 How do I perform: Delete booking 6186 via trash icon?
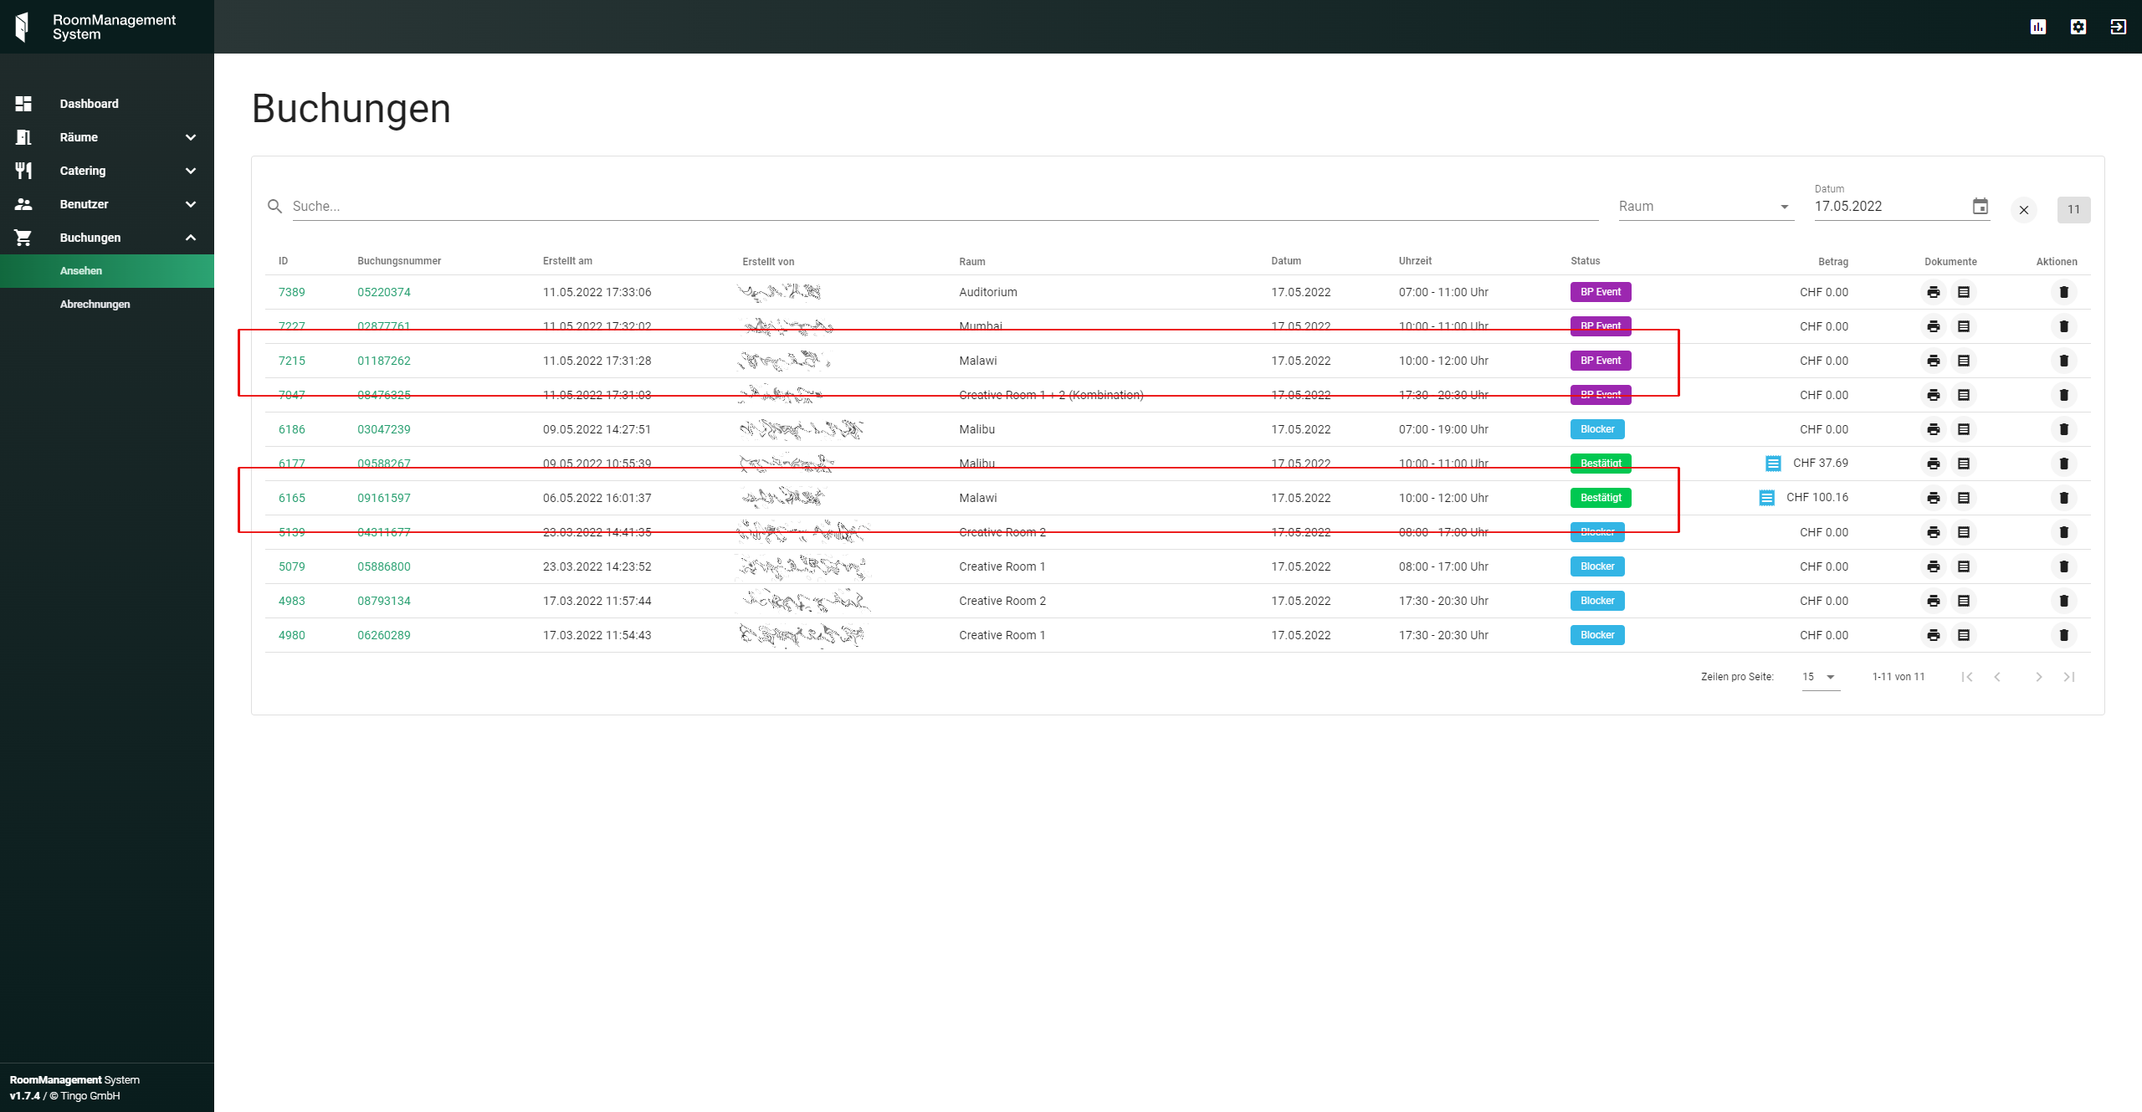(x=2063, y=429)
